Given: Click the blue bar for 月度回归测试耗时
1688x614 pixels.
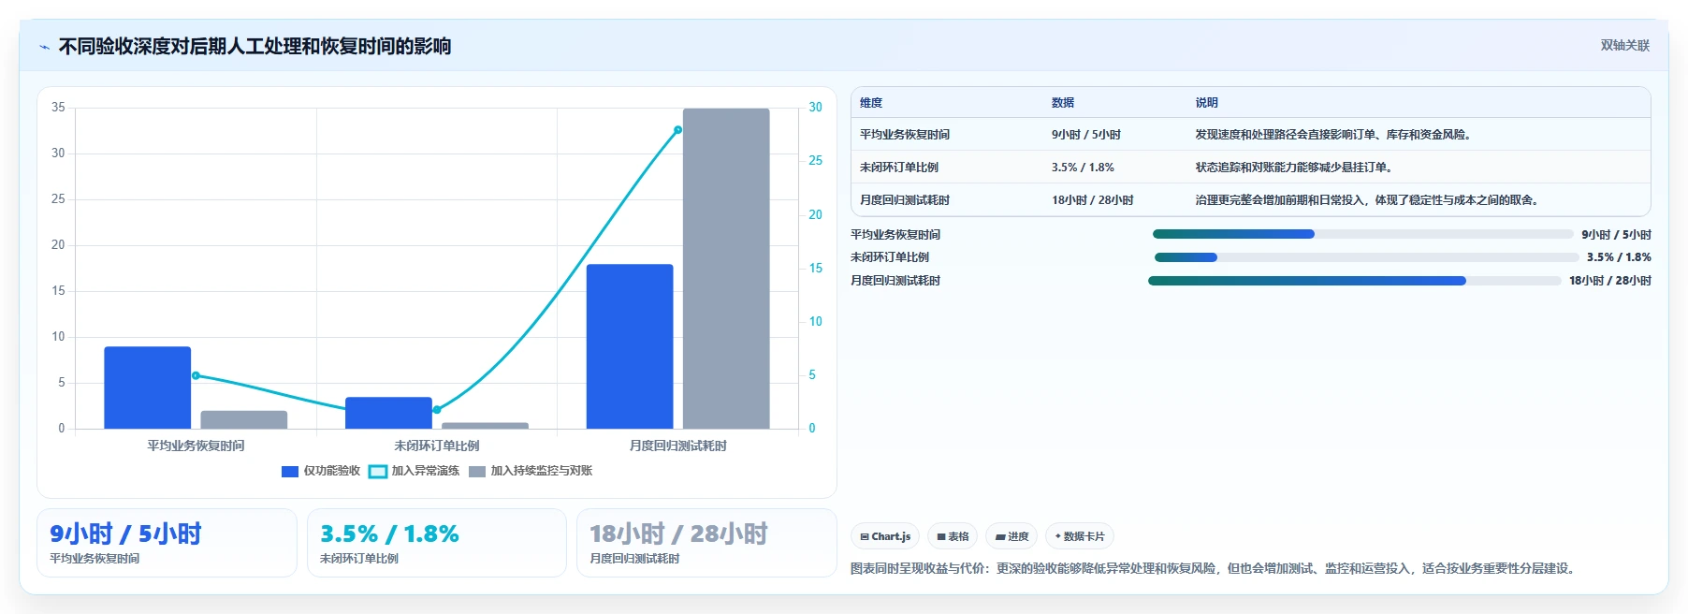Looking at the screenshot, I should coord(630,346).
